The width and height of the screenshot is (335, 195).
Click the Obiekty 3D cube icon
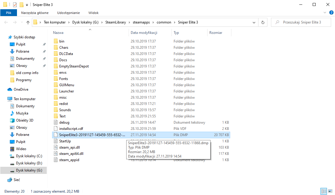(12, 120)
